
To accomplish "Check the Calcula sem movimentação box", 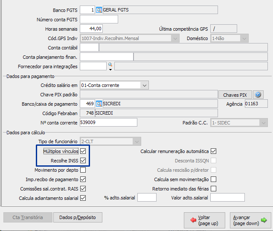I will click(x=214, y=179).
